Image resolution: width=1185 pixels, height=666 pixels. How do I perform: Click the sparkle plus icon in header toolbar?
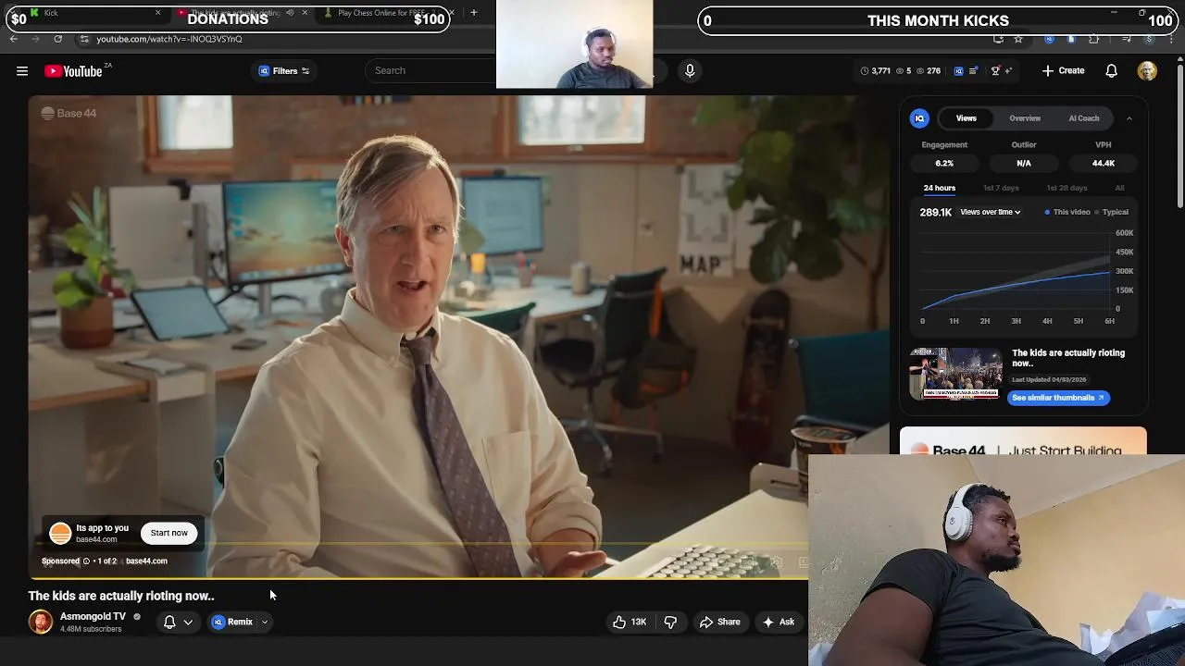(x=1008, y=71)
